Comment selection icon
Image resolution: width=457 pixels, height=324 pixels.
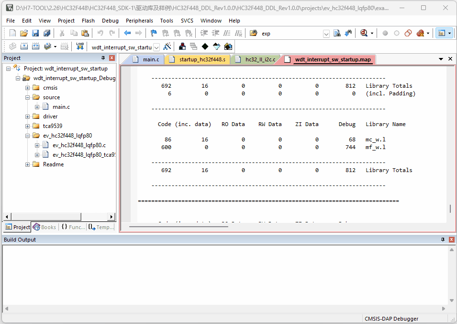pyautogui.click(x=227, y=33)
